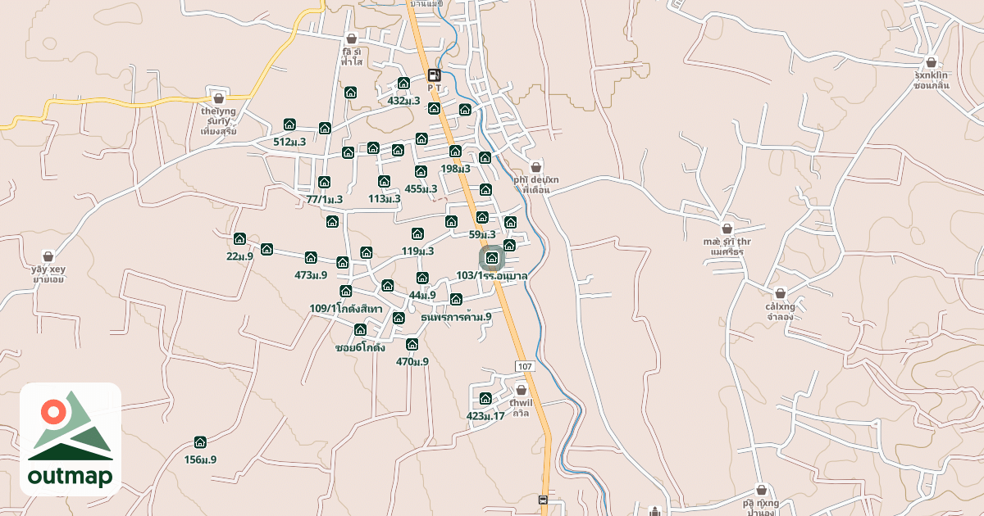Select house marker labeled 512ม.3
Image resolution: width=984 pixels, height=516 pixels.
pos(289,124)
